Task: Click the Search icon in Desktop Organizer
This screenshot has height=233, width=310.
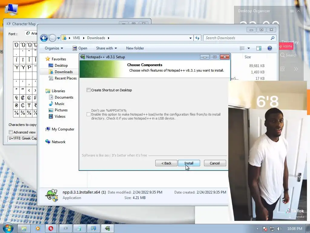Action: [x=282, y=55]
